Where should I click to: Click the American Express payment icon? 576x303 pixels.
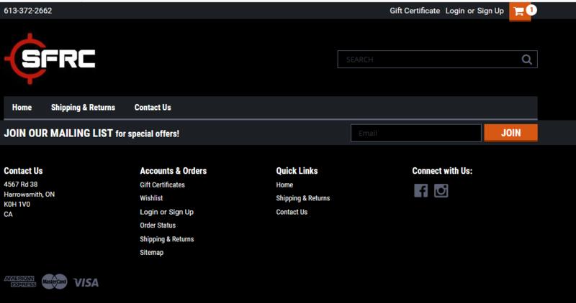19,281
